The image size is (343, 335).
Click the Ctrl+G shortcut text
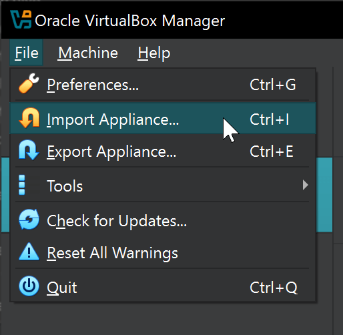[273, 85]
